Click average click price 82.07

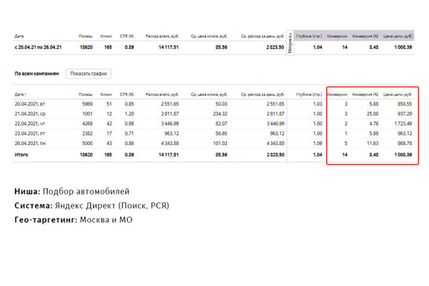click(221, 124)
